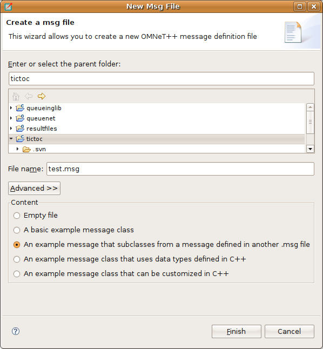Select the queueinglib project folder icon
Screen dimensions: 323x349
[x=20, y=108]
